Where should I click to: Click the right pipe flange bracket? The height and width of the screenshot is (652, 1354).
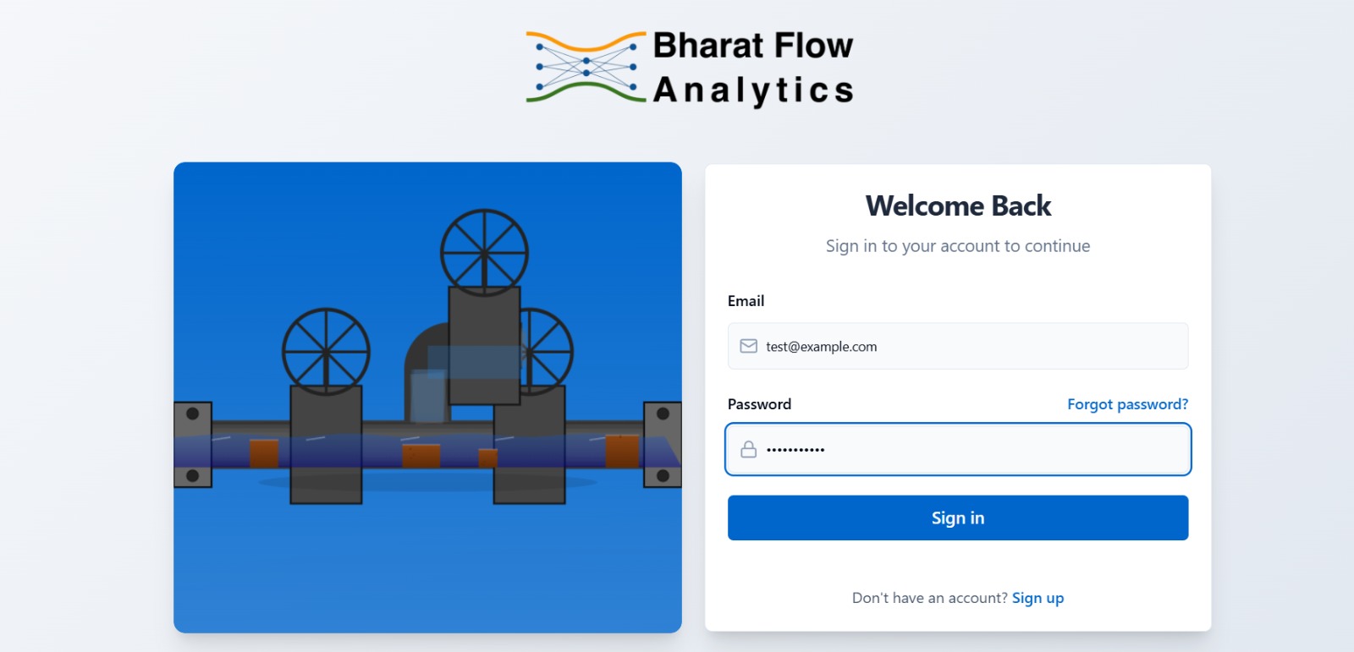pos(663,445)
